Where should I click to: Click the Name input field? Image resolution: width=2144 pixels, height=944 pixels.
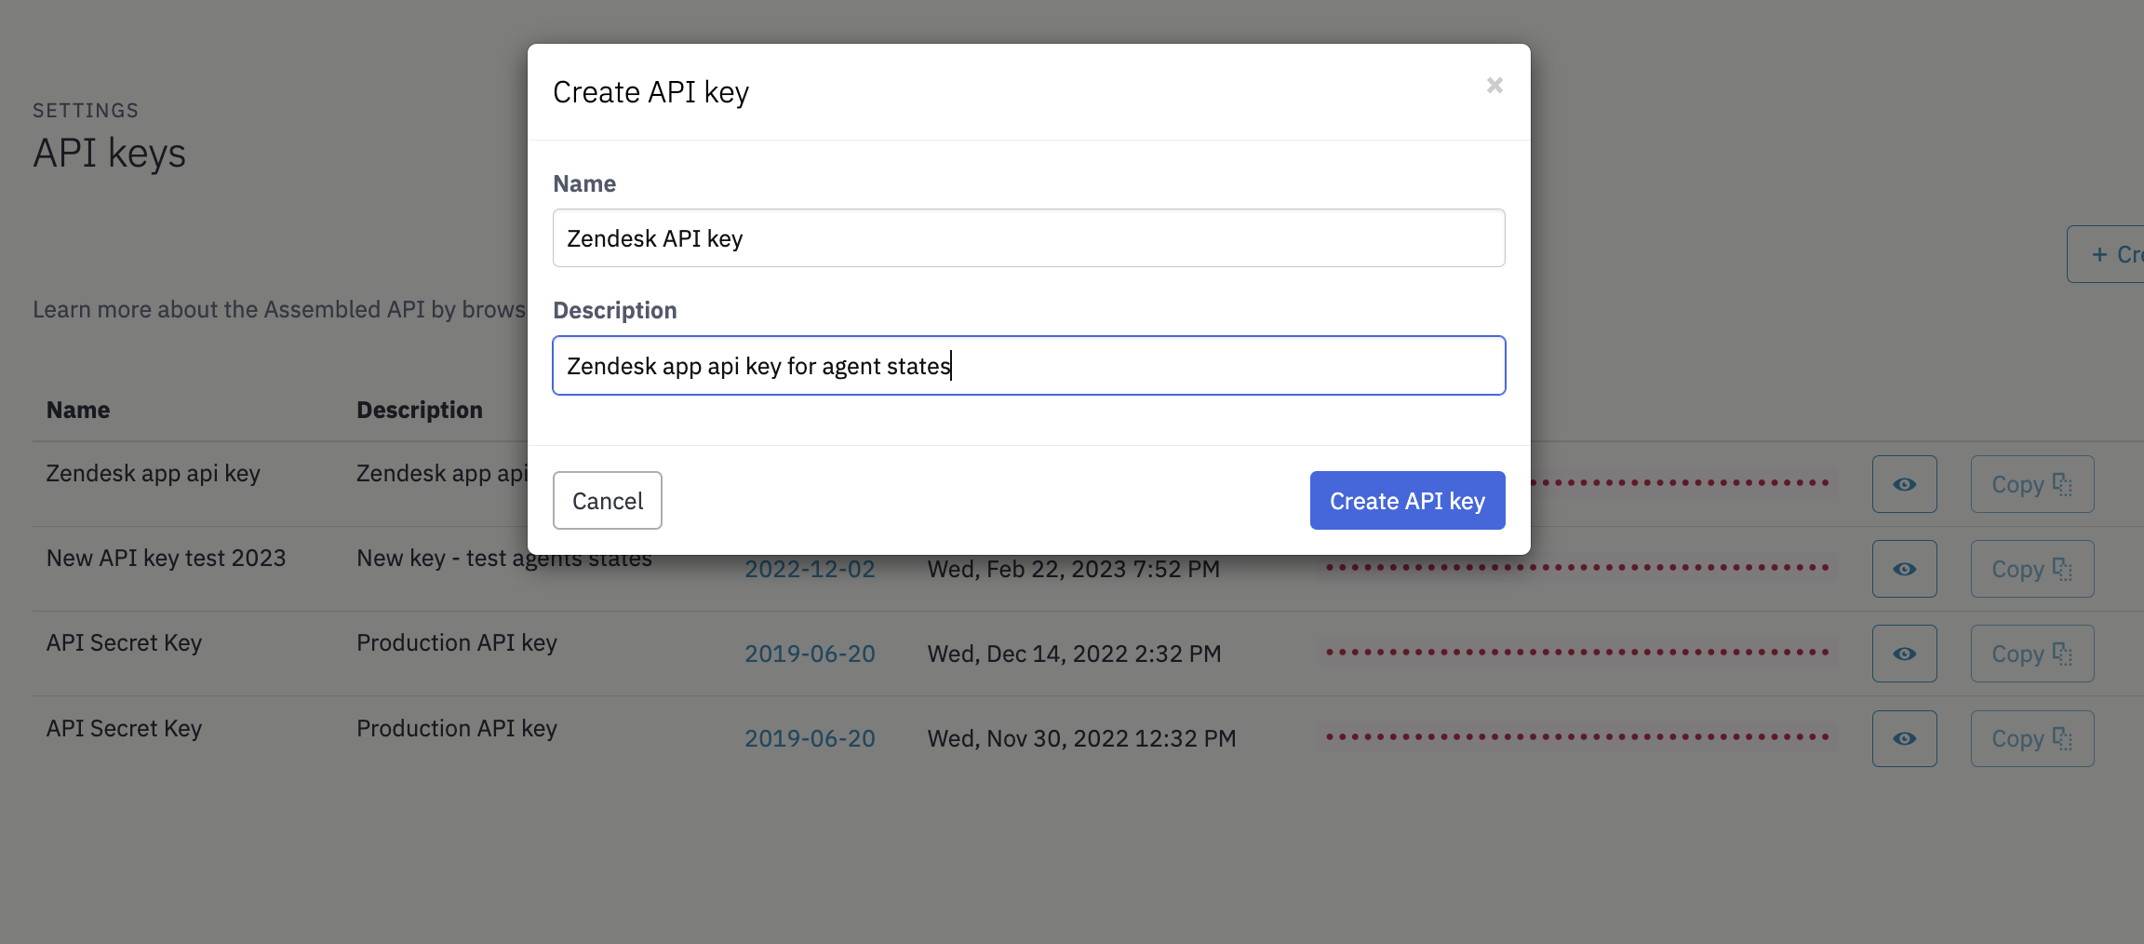tap(1028, 238)
